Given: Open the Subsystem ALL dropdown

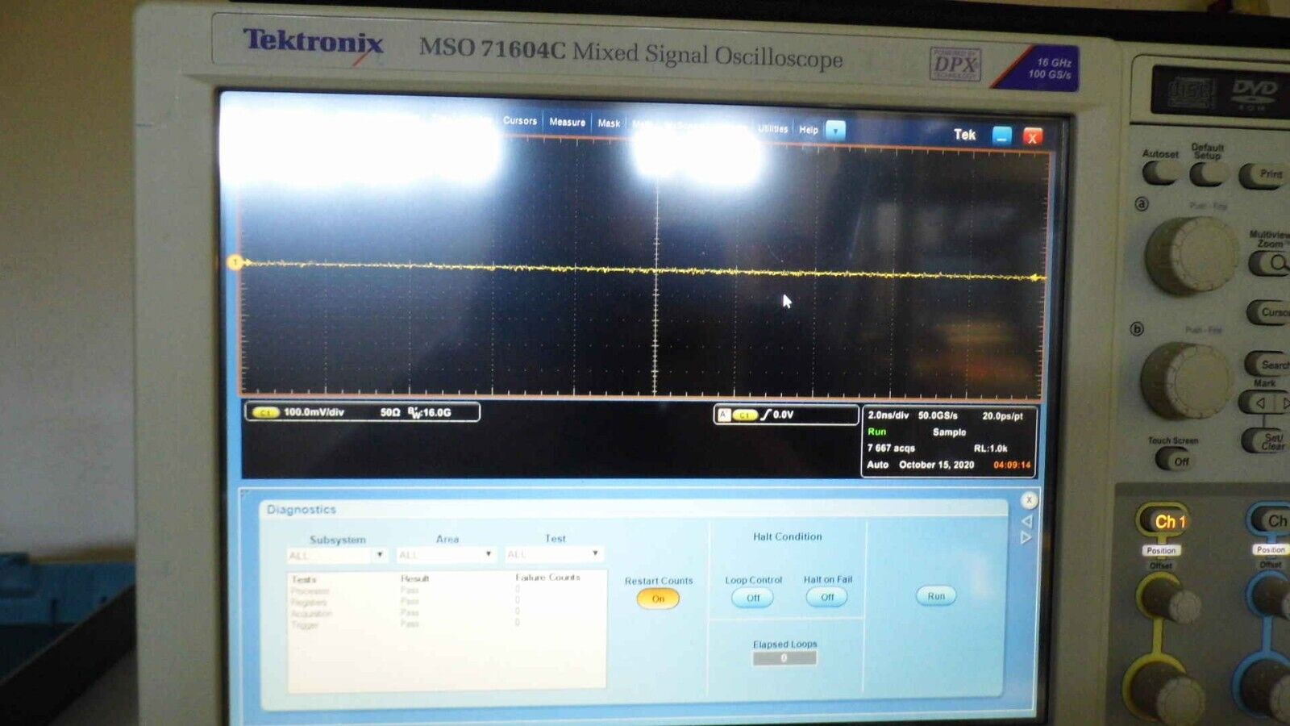Looking at the screenshot, I should coord(381,555).
